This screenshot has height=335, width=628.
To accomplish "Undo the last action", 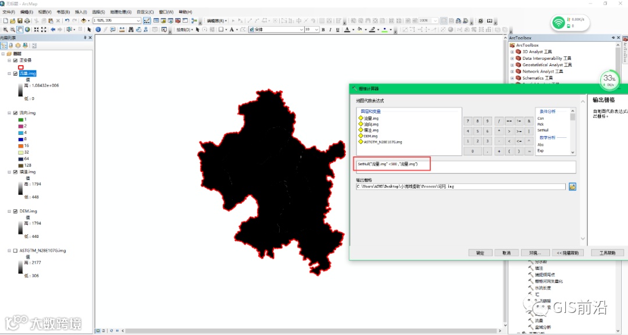I will point(67,20).
